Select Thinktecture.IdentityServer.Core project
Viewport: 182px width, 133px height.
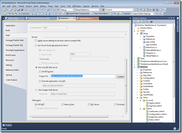(153, 61)
